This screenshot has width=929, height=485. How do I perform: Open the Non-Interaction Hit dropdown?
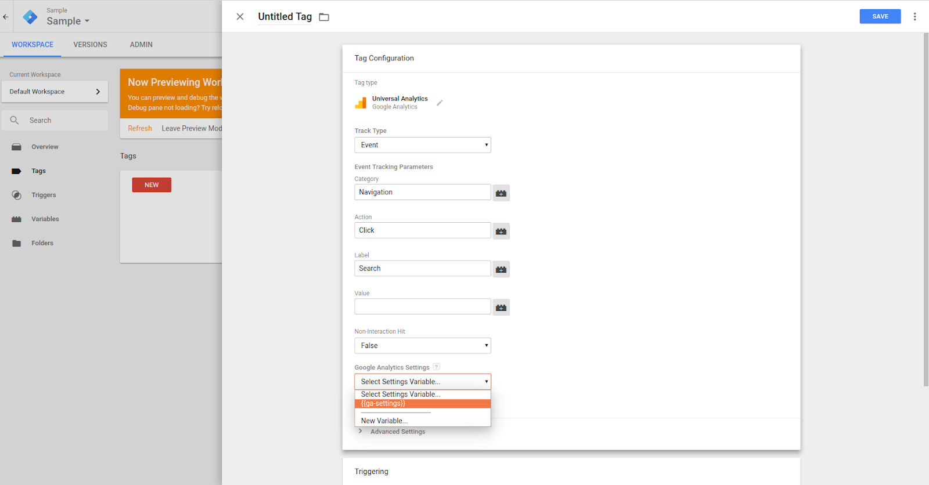click(423, 346)
